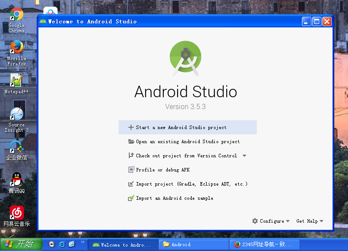
Task: Click the Android Studio logo
Action: 186,58
